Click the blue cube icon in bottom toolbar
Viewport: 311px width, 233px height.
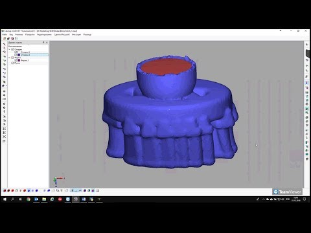click(36, 191)
